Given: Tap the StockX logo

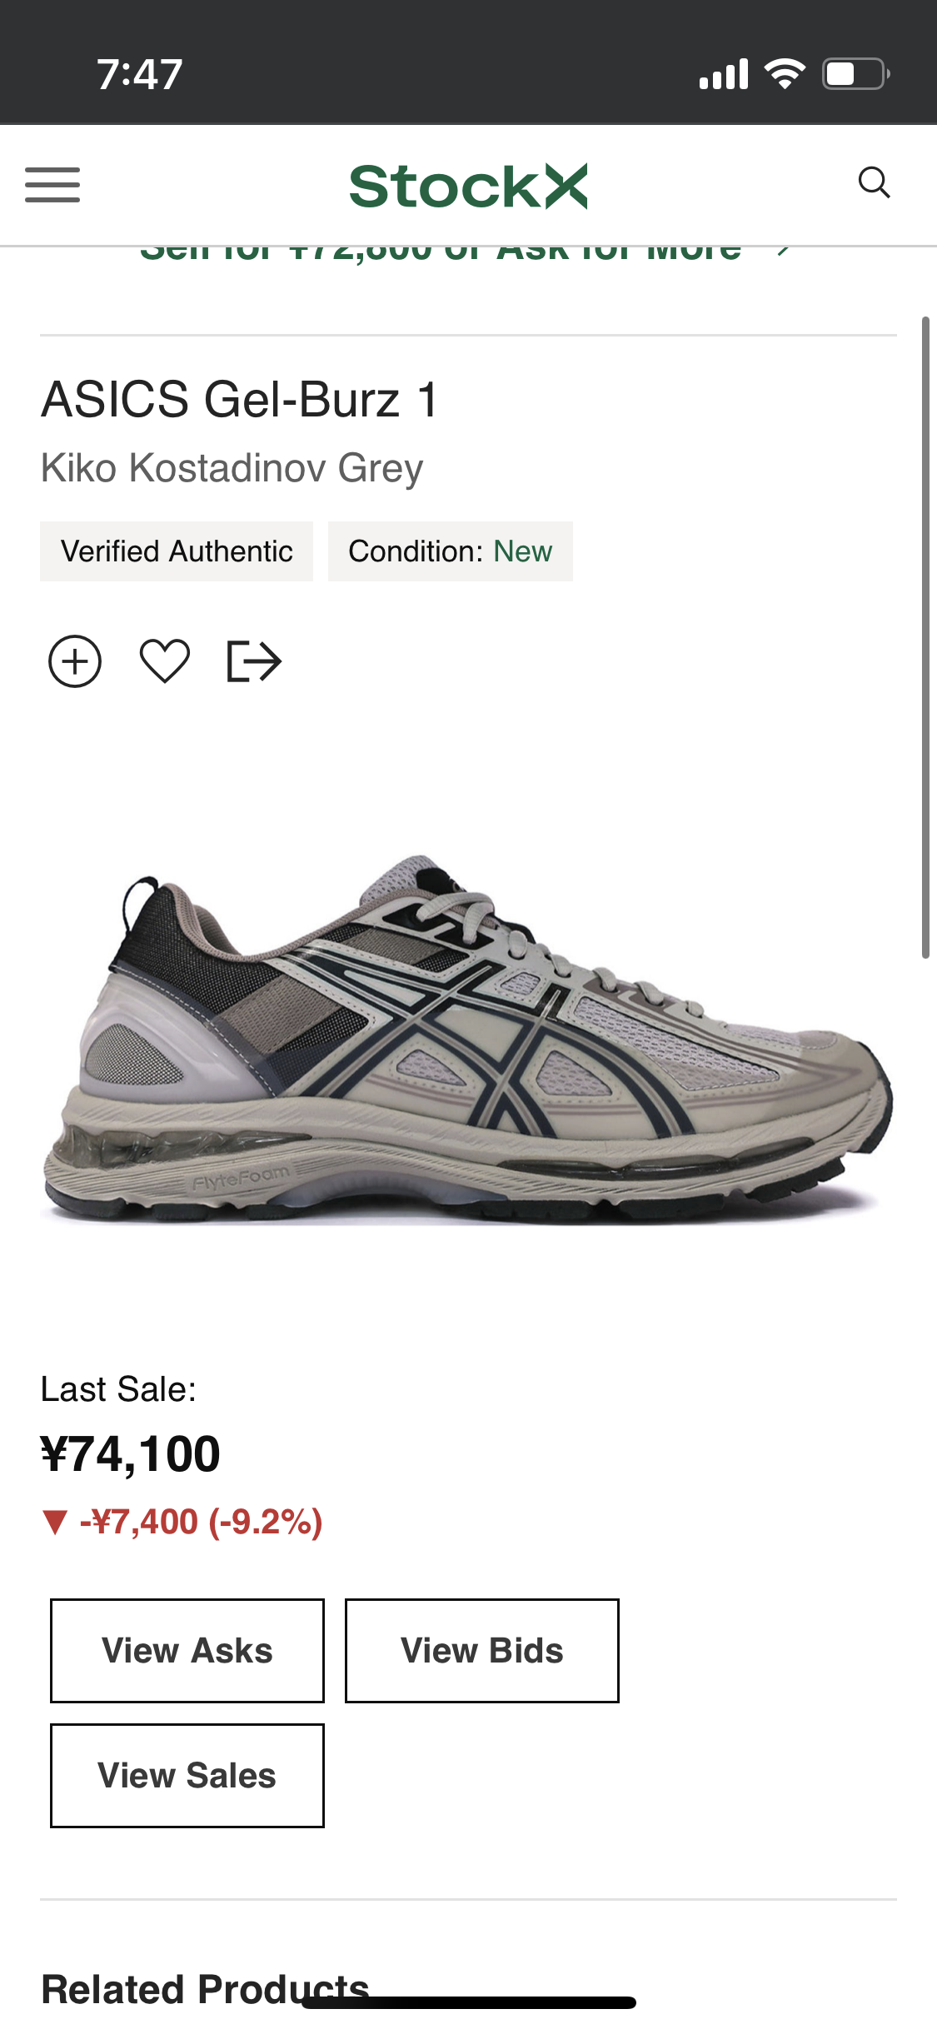Looking at the screenshot, I should pyautogui.click(x=468, y=186).
